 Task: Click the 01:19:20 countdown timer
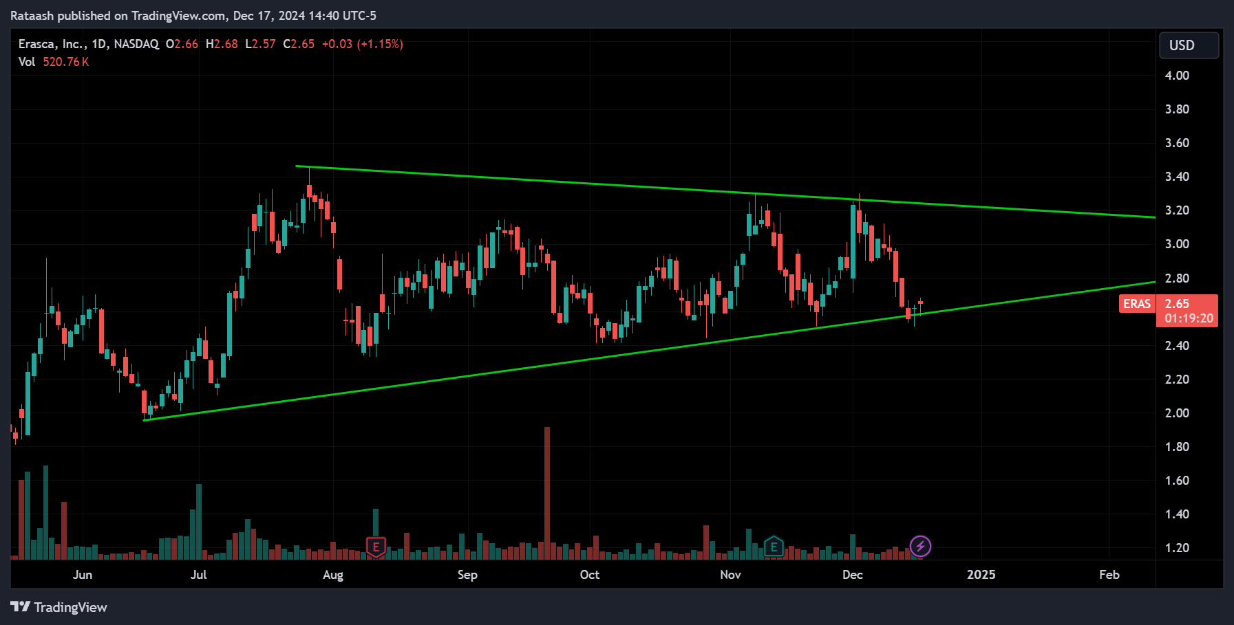coord(1189,319)
